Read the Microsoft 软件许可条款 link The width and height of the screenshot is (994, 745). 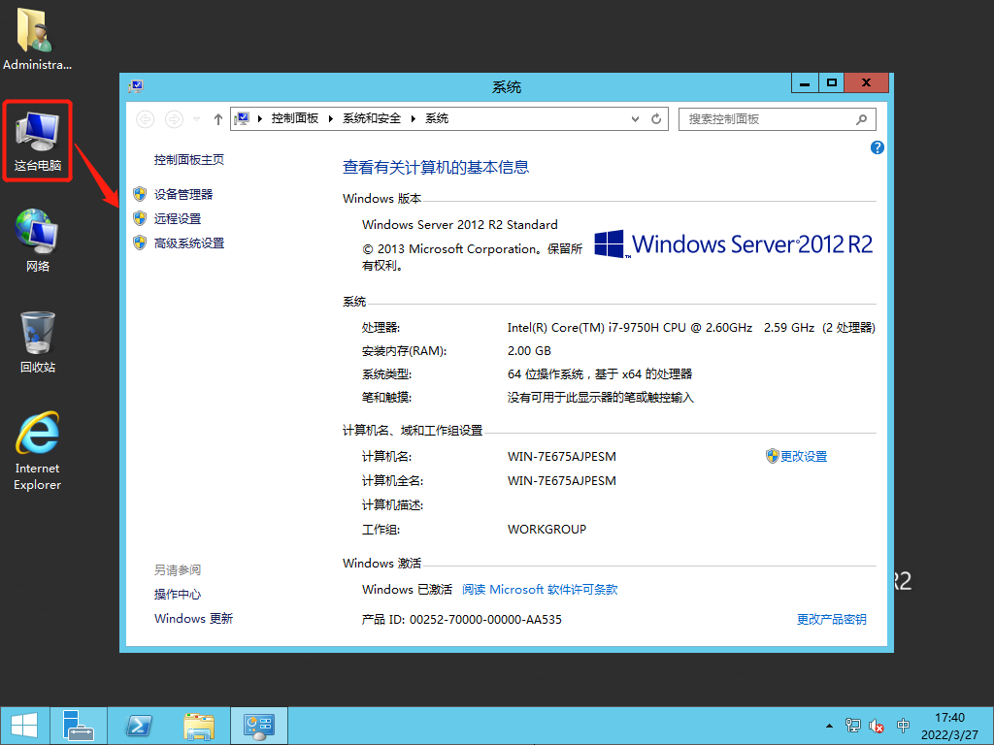pyautogui.click(x=540, y=589)
